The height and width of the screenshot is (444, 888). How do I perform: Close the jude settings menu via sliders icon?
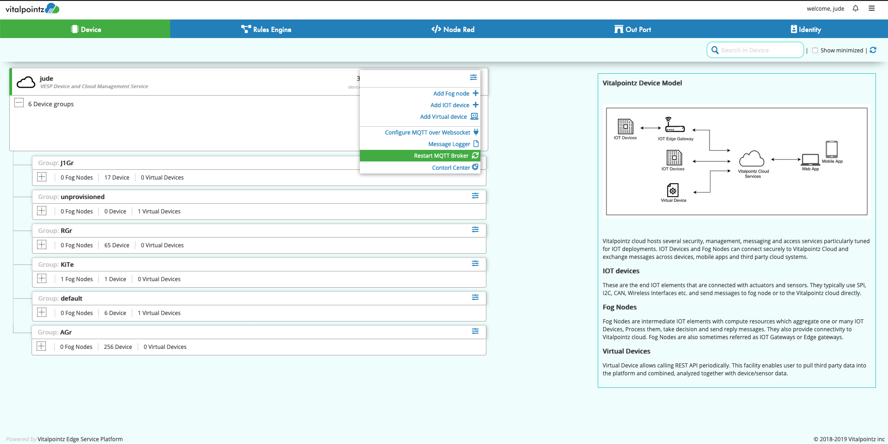pos(473,77)
